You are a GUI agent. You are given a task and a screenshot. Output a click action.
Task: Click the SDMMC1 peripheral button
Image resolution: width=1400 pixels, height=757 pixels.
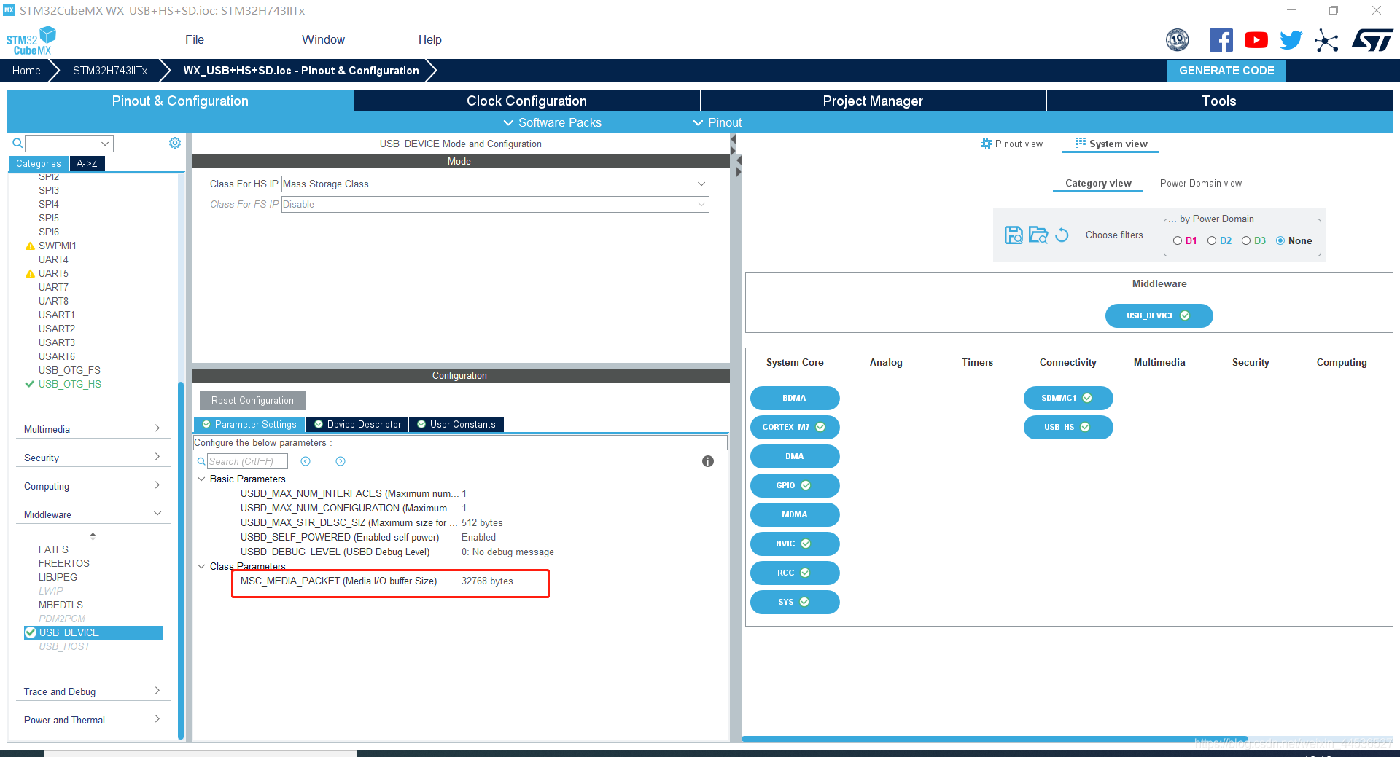point(1067,398)
